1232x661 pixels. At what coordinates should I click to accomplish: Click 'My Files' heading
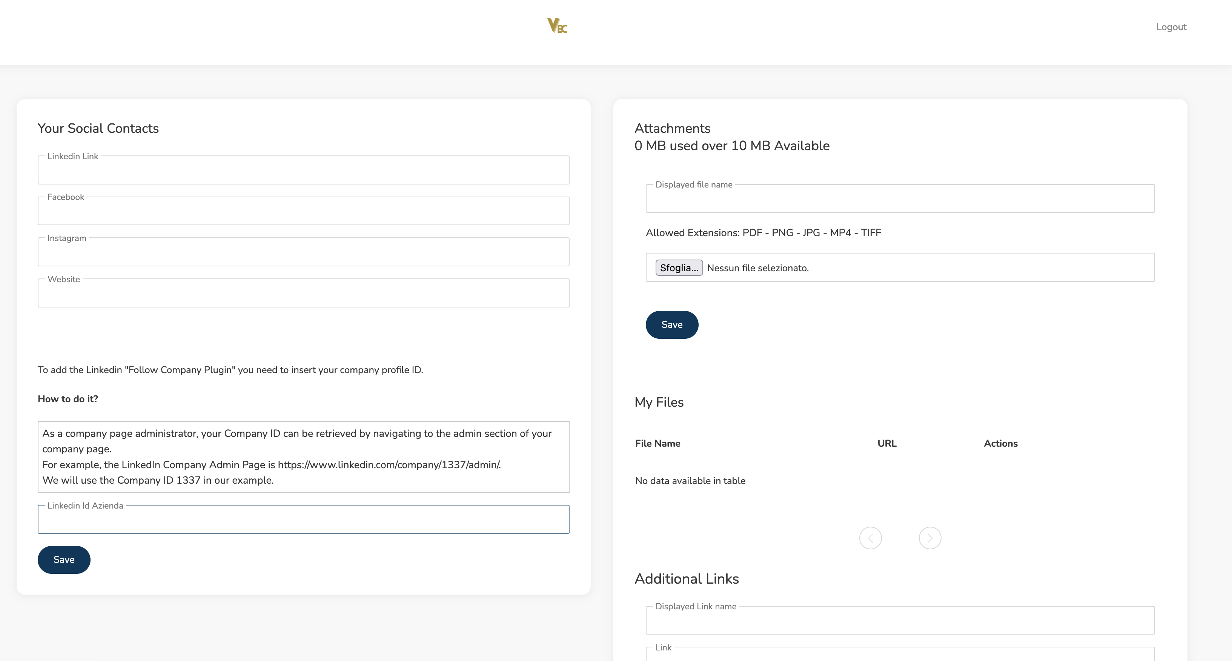(x=659, y=402)
